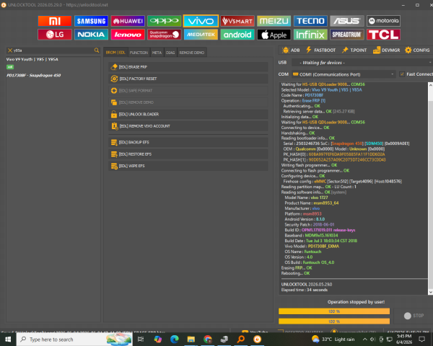Select Vivo V9 Youth | Y85 | Y85A model
The height and width of the screenshot is (346, 433).
point(32,59)
